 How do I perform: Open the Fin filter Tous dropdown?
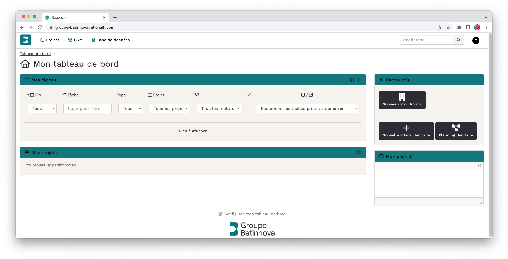click(x=42, y=109)
